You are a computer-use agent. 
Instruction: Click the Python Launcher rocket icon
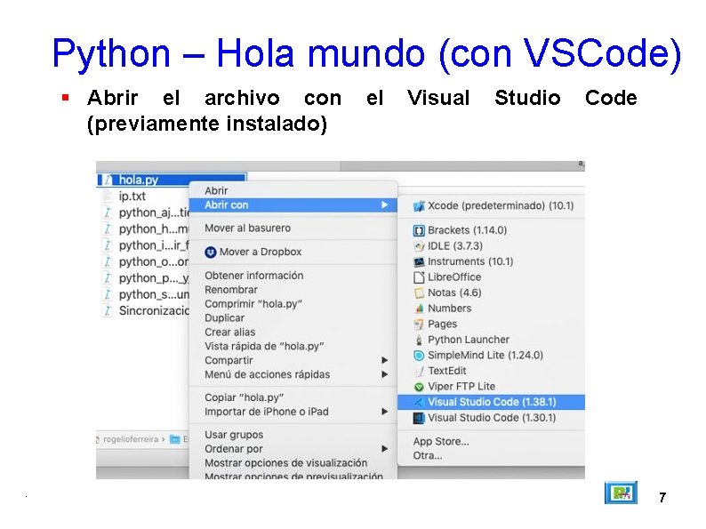tap(419, 340)
